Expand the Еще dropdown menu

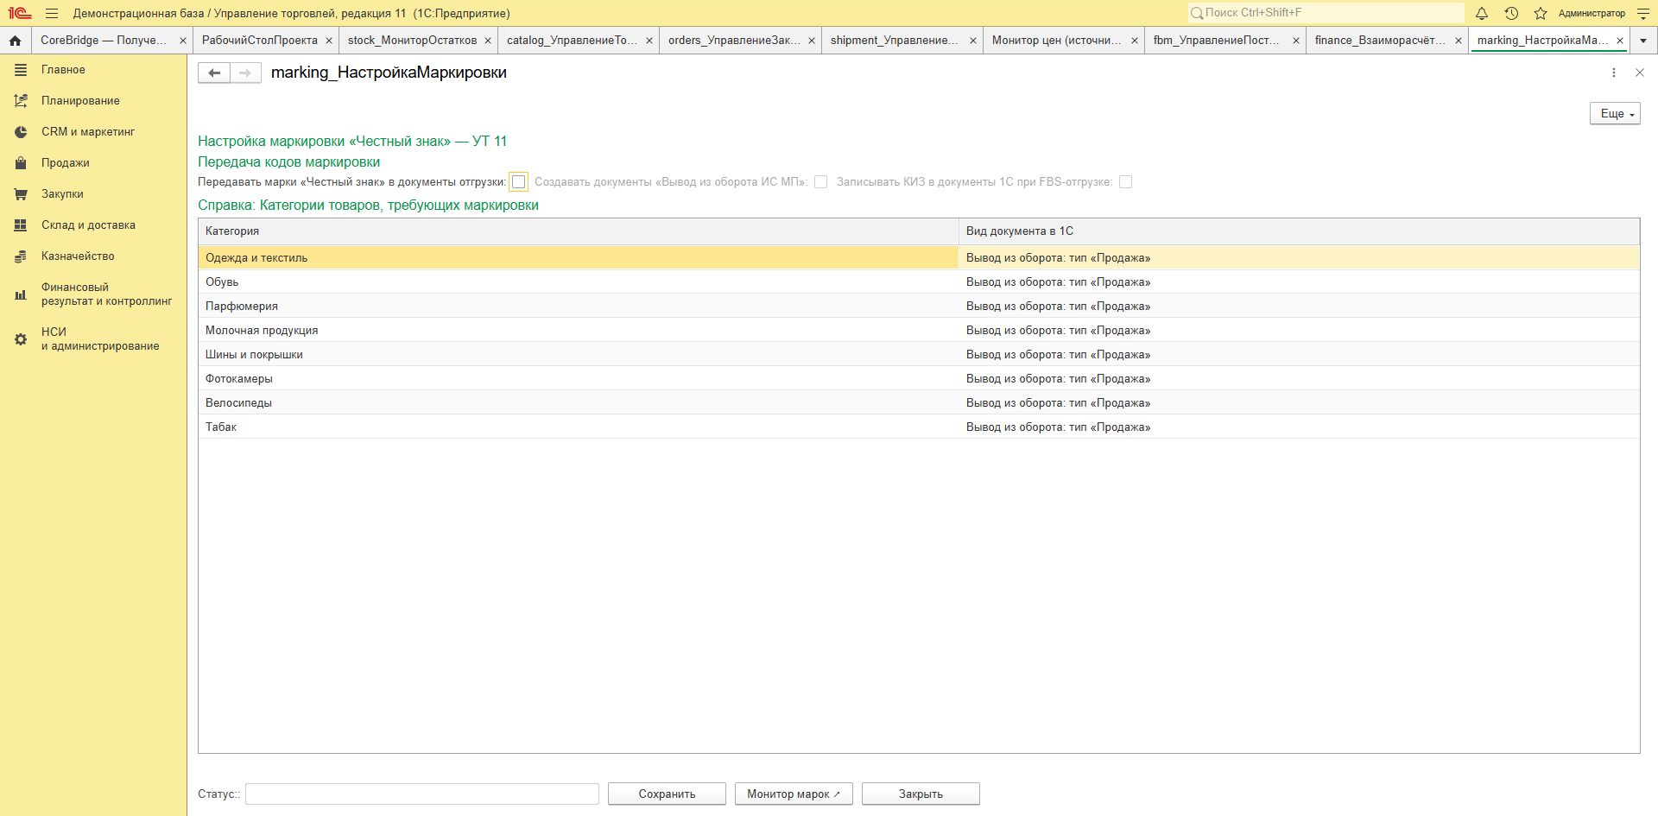(1615, 114)
